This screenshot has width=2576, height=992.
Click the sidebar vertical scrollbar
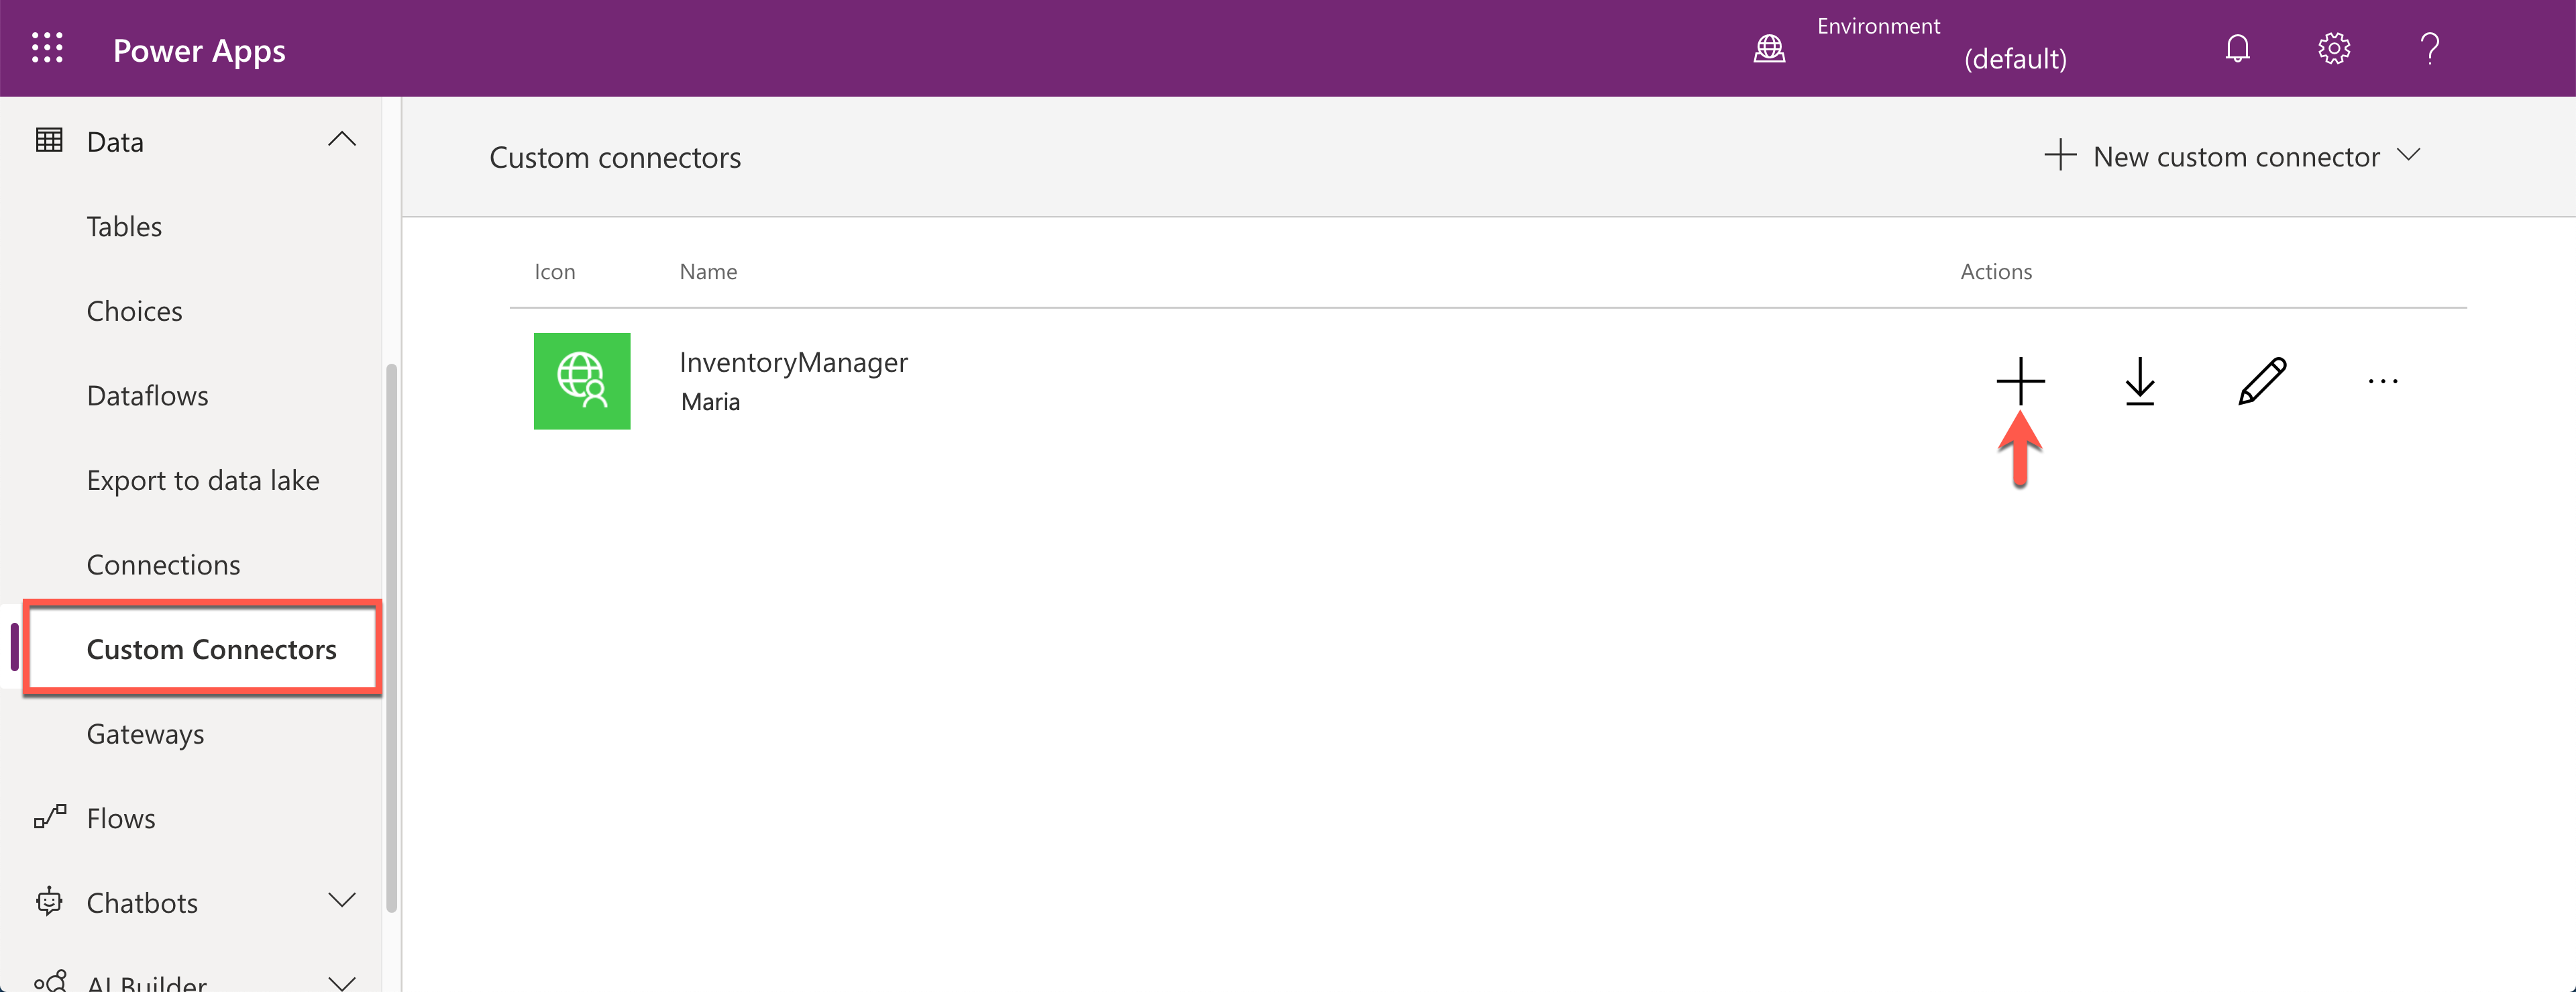click(x=391, y=638)
